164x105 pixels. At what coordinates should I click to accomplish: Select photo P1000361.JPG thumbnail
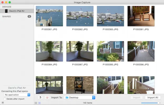49,16
